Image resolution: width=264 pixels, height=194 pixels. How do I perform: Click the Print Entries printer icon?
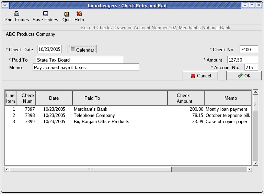[16, 14]
